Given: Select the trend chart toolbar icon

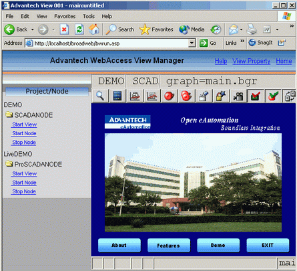Looking at the screenshot, I should coord(152,96).
